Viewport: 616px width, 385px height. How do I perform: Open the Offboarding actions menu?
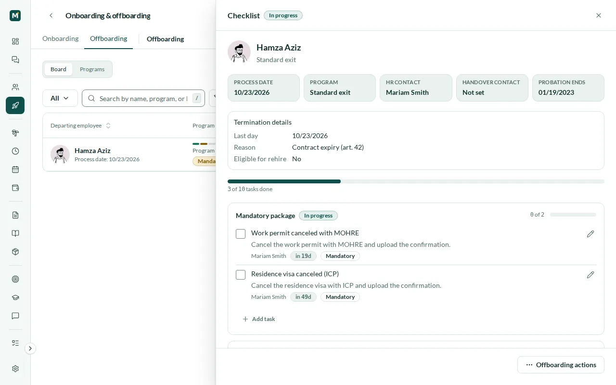[x=561, y=365]
